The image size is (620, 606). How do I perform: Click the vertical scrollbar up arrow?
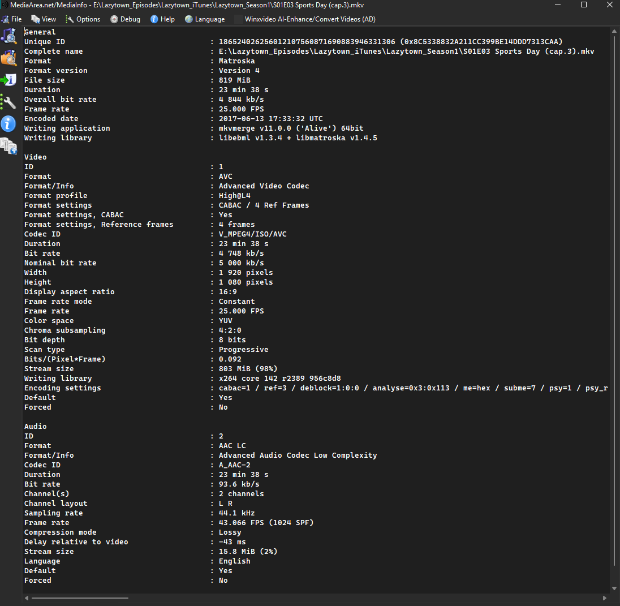pyautogui.click(x=614, y=31)
